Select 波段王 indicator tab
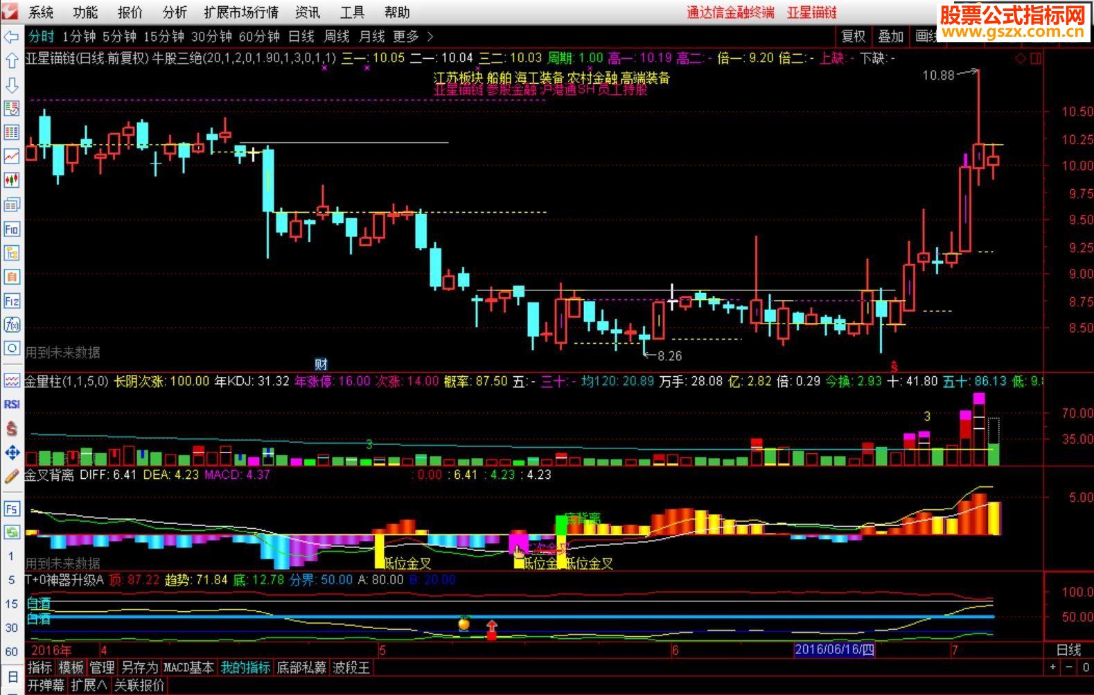The height and width of the screenshot is (695, 1094). click(x=351, y=668)
